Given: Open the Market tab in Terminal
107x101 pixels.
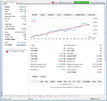Looking at the screenshot, I should click(49, 96).
